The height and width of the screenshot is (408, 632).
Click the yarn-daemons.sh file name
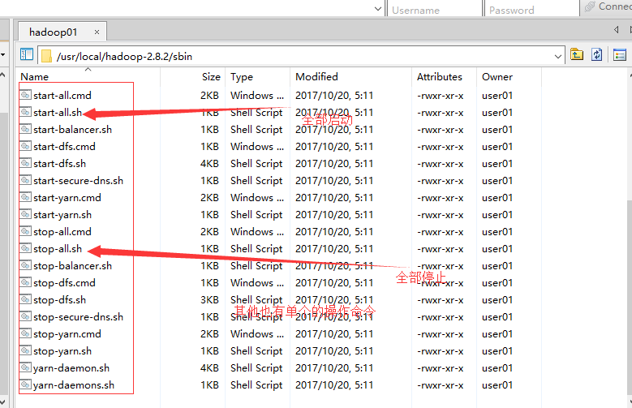pos(74,385)
